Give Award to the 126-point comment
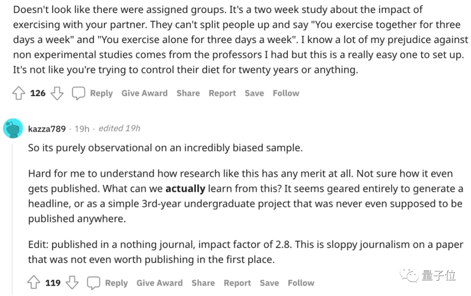Image resolution: width=471 pixels, height=296 pixels. coord(144,93)
